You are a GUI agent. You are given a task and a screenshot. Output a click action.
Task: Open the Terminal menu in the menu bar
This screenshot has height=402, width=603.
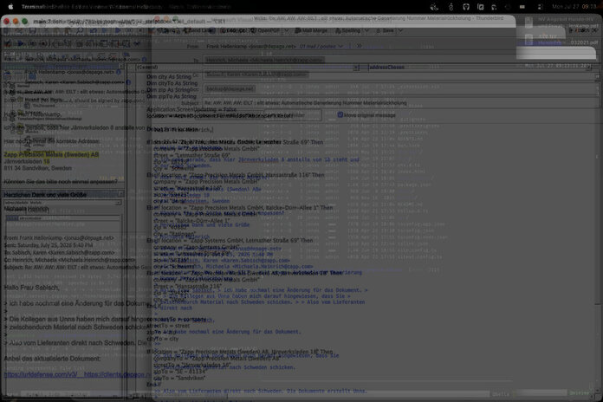(x=32, y=7)
